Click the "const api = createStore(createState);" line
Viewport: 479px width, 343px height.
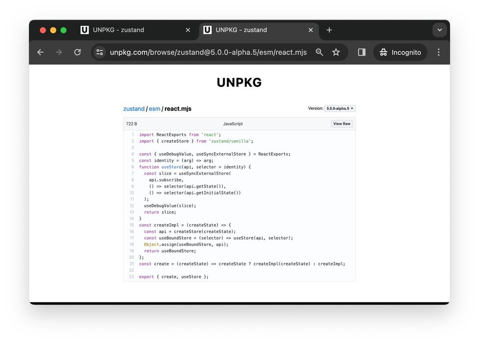coord(190,231)
